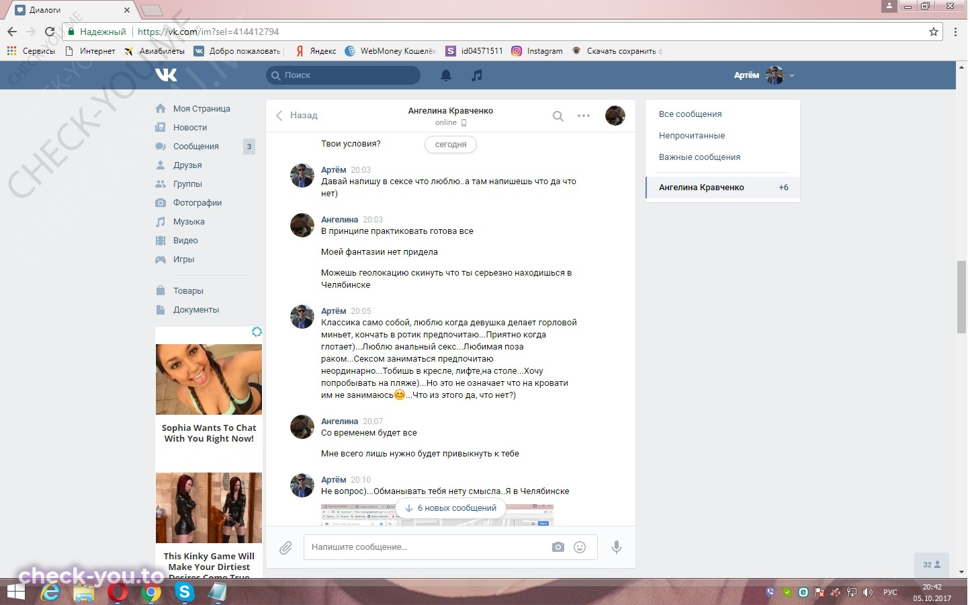970x605 pixels.
Task: Go to Группы in the sidebar
Action: point(187,184)
